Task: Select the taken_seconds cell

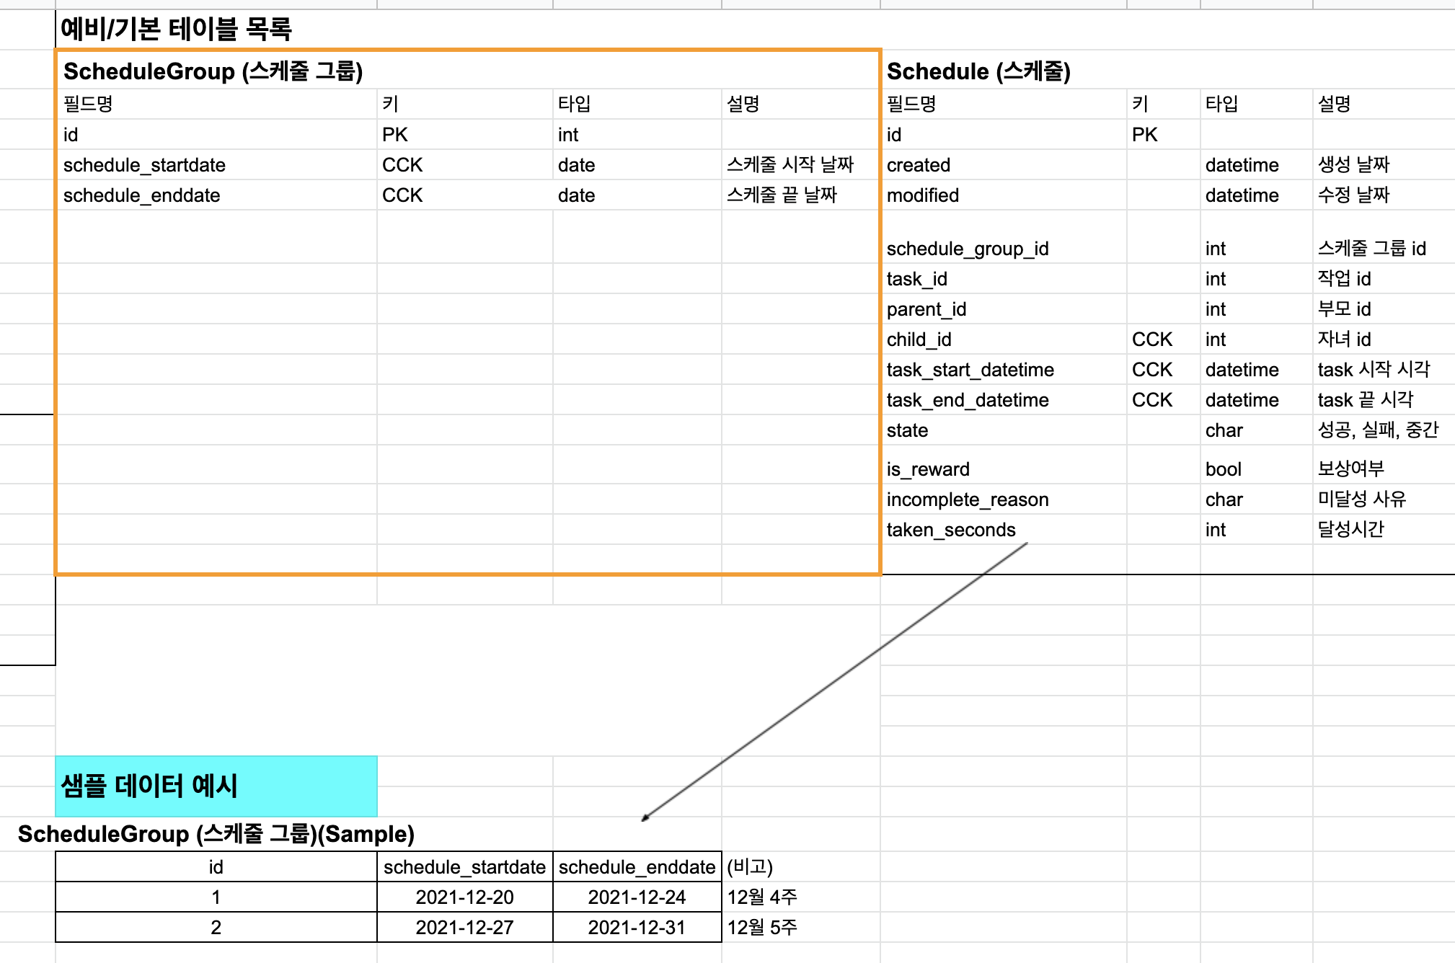Action: coord(950,530)
